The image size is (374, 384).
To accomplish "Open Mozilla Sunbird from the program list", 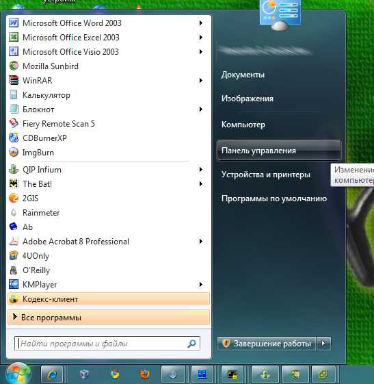I will [x=108, y=66].
